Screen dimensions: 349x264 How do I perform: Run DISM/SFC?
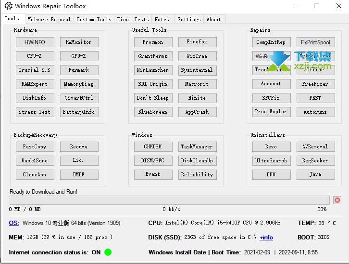point(153,160)
